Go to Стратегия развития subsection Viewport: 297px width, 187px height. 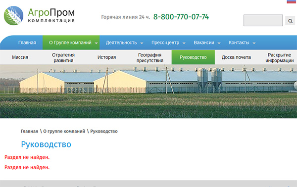[63, 57]
